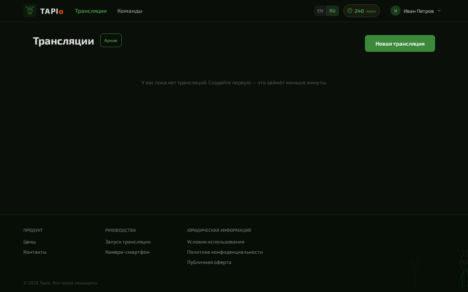Switch language to RU

coord(332,11)
